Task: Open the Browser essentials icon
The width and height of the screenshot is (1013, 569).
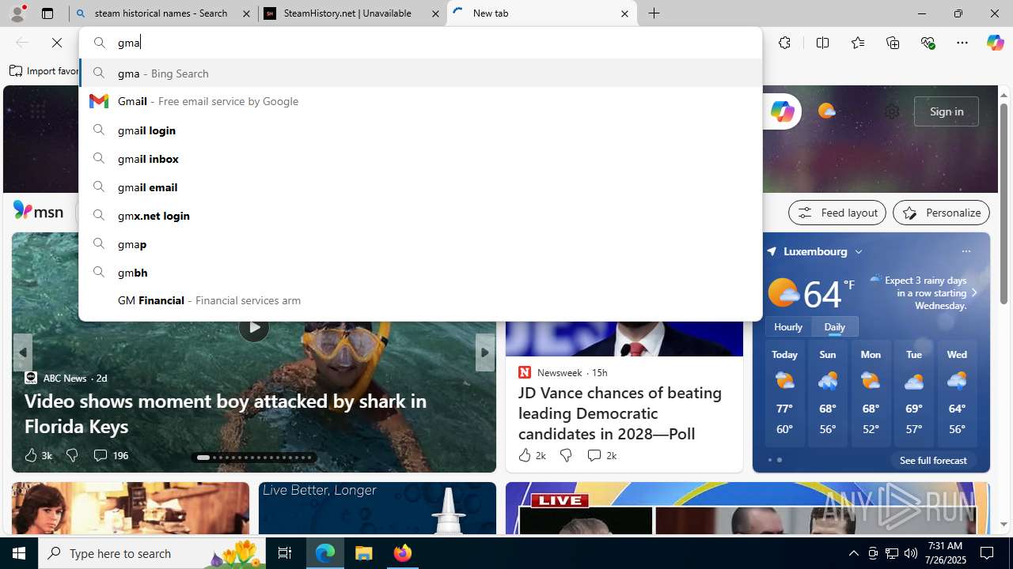Action: [x=928, y=43]
